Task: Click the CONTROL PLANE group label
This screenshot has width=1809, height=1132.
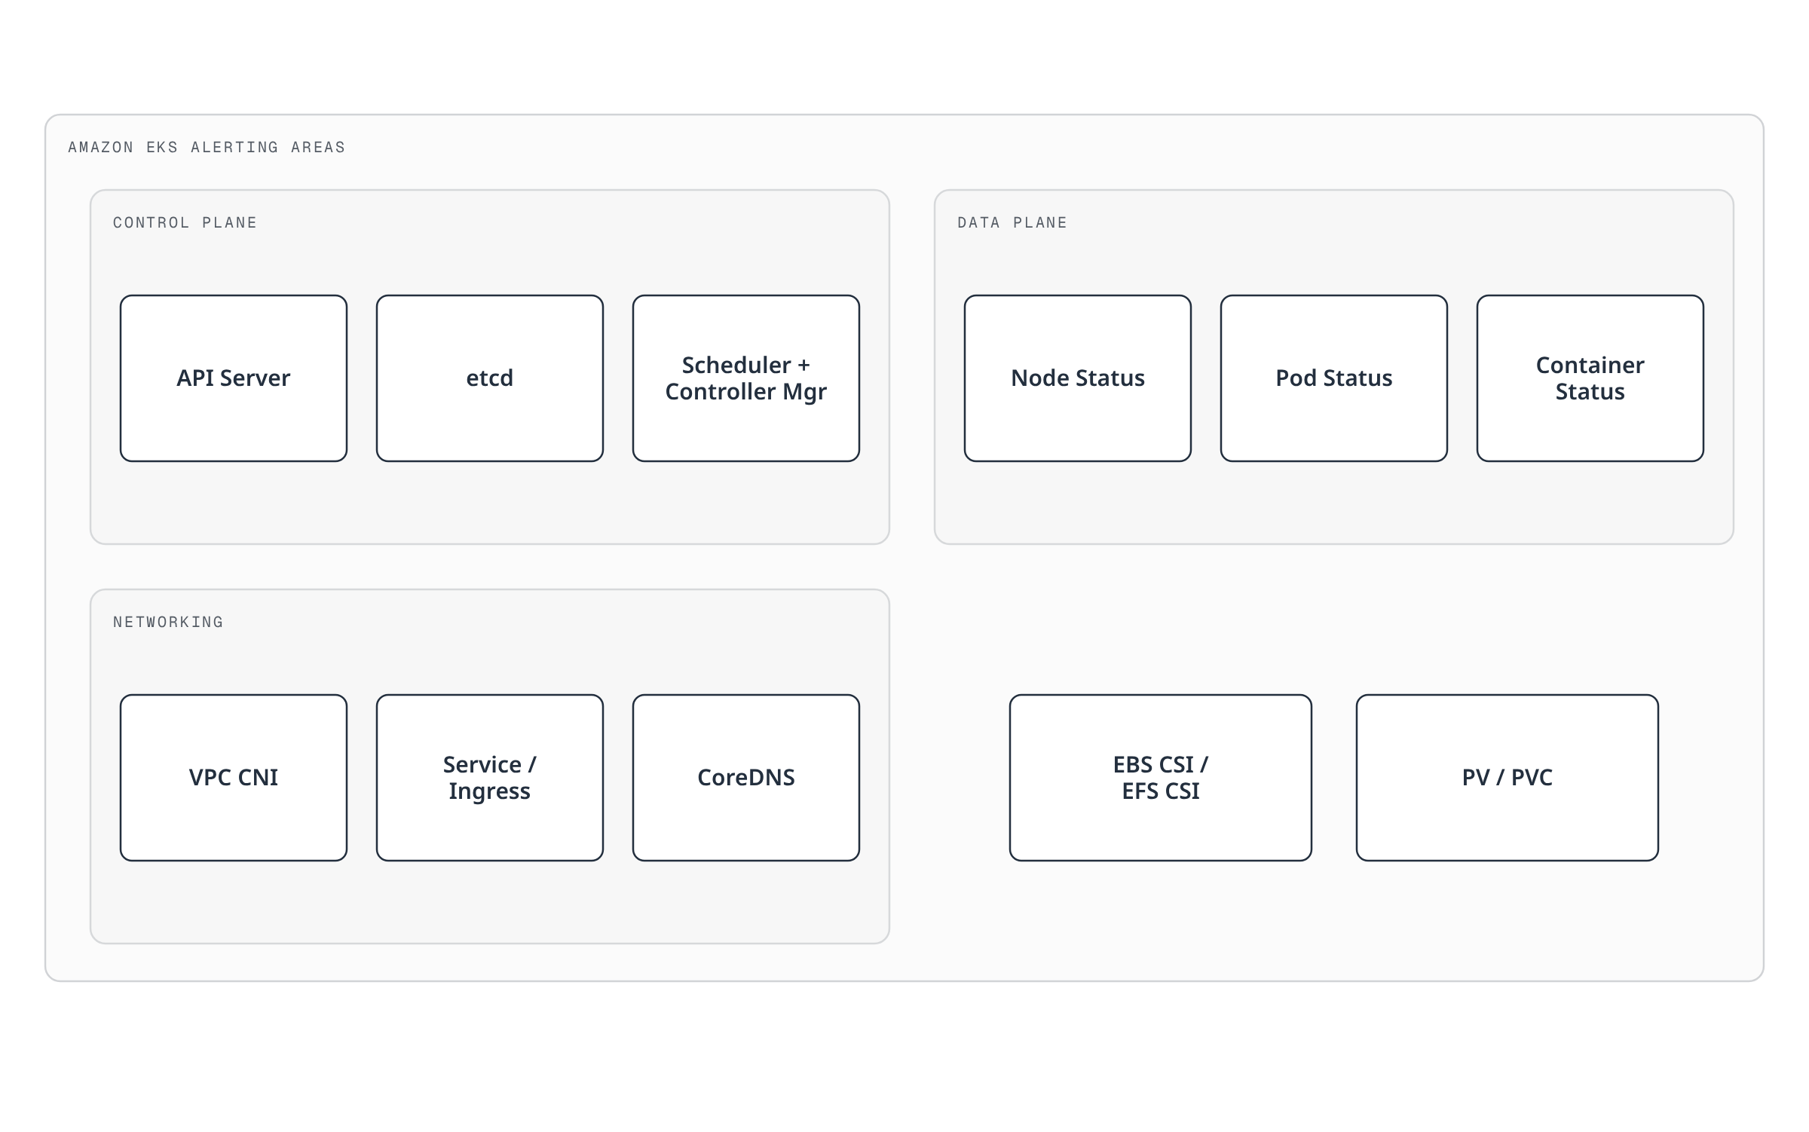Action: coord(185,222)
